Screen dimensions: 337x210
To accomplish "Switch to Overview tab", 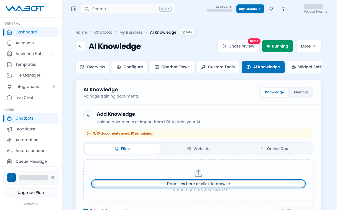I will click(x=93, y=67).
